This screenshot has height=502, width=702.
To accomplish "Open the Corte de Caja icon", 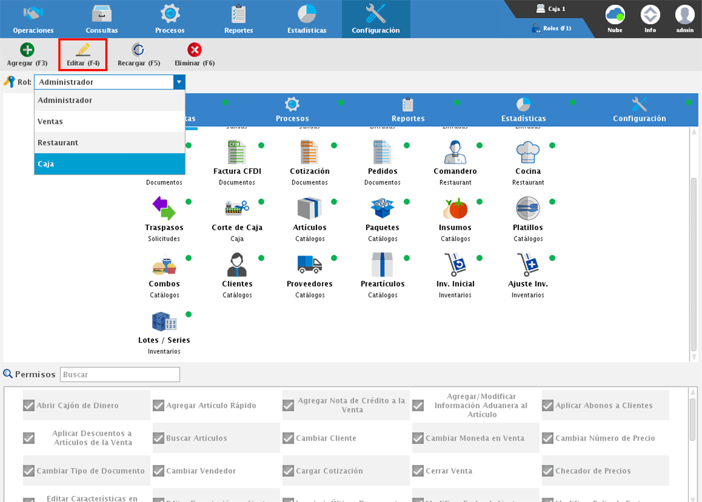I will pyautogui.click(x=237, y=209).
